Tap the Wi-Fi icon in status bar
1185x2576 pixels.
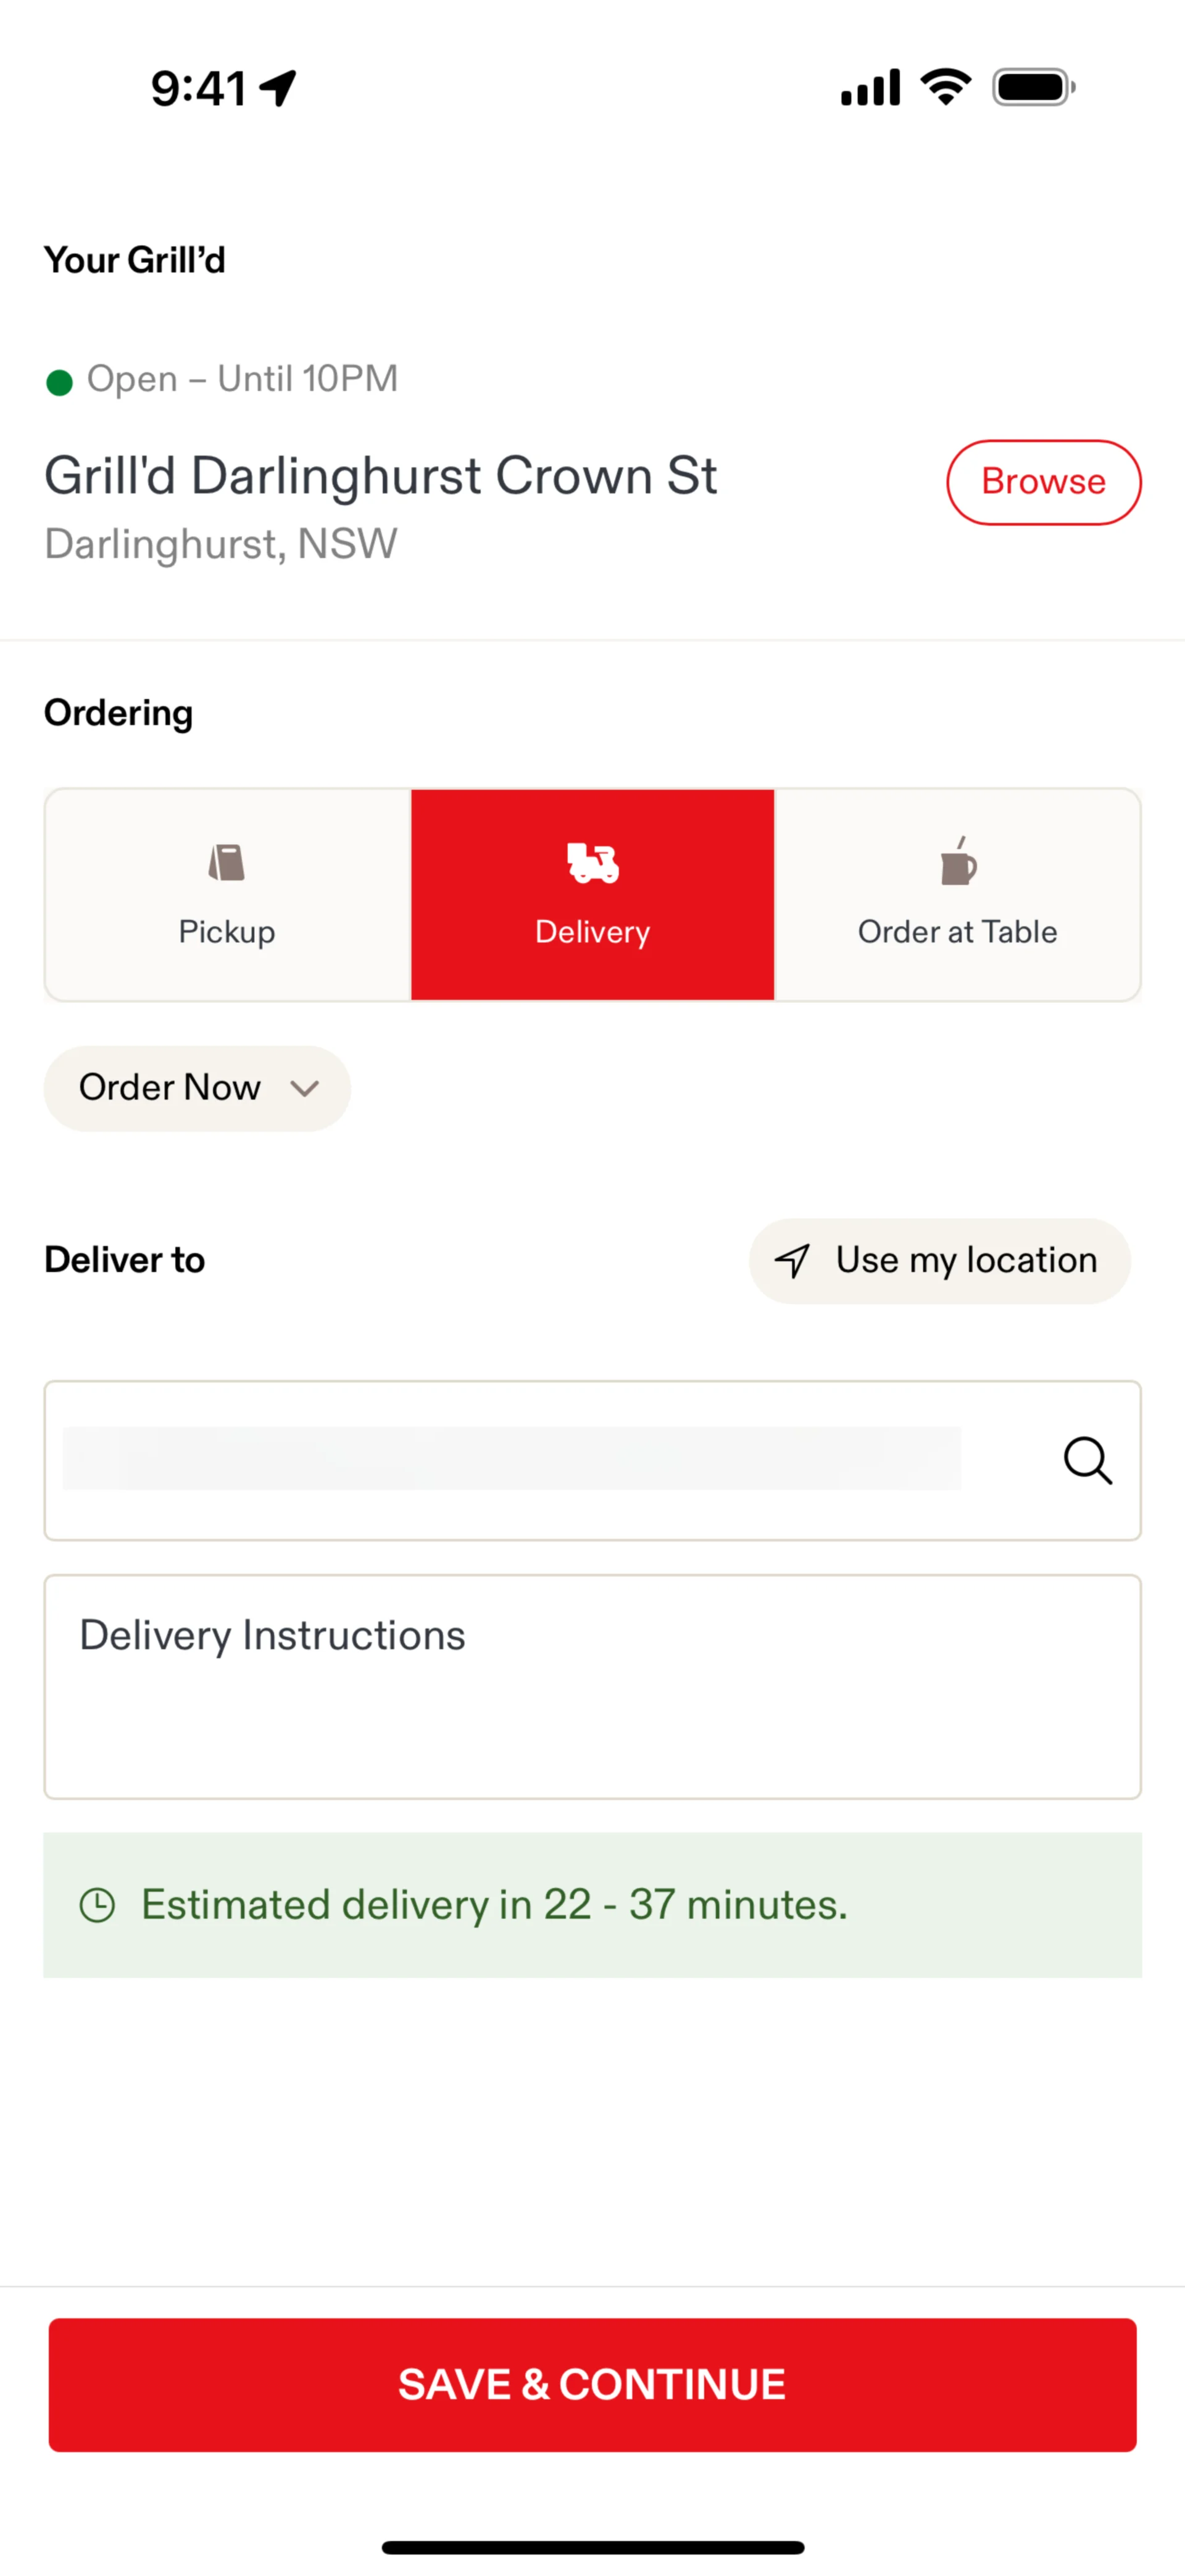[945, 87]
